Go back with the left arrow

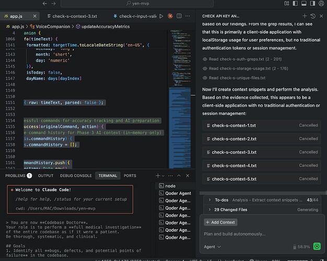44,4
